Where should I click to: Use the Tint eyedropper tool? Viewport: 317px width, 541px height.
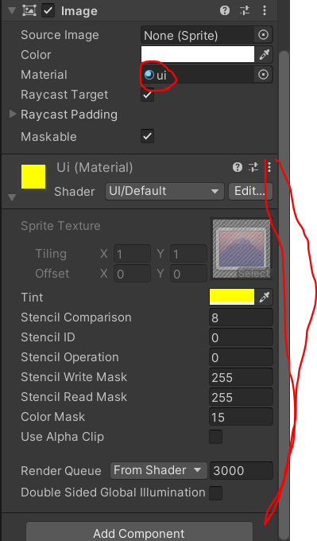[x=265, y=298]
